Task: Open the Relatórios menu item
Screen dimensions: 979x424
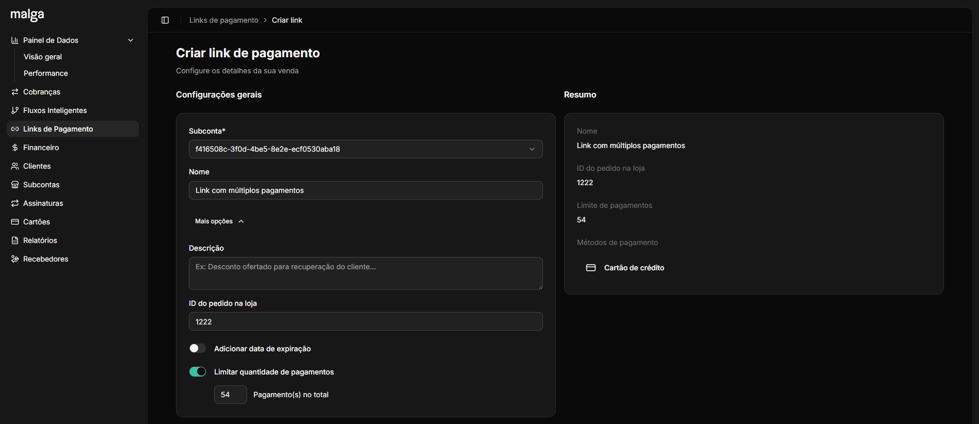Action: point(73,240)
